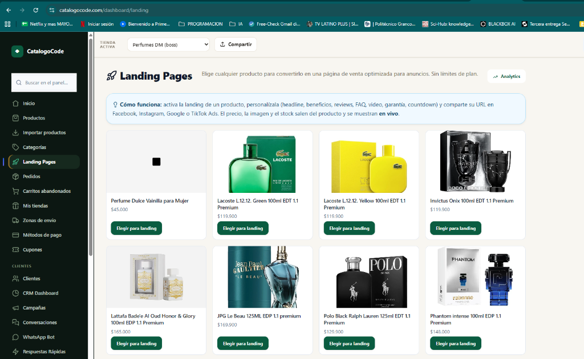Click the Phantom intense perfume image
Screen dimensions: 584x359
(x=475, y=277)
